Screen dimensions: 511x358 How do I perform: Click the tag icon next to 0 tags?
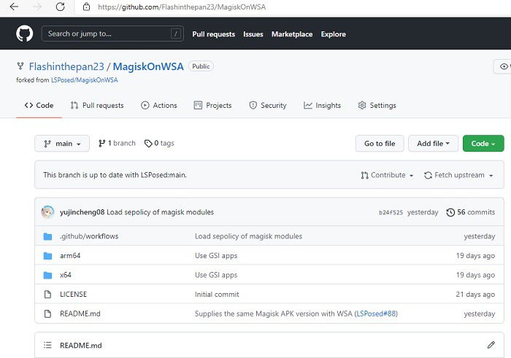(148, 143)
